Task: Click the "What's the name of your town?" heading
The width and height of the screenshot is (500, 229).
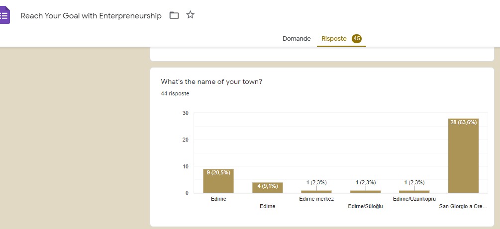Action: click(211, 81)
